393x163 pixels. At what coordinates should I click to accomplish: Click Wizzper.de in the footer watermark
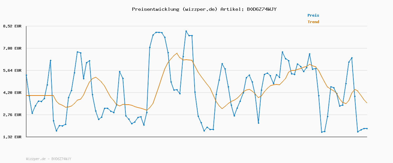[x=36, y=159]
